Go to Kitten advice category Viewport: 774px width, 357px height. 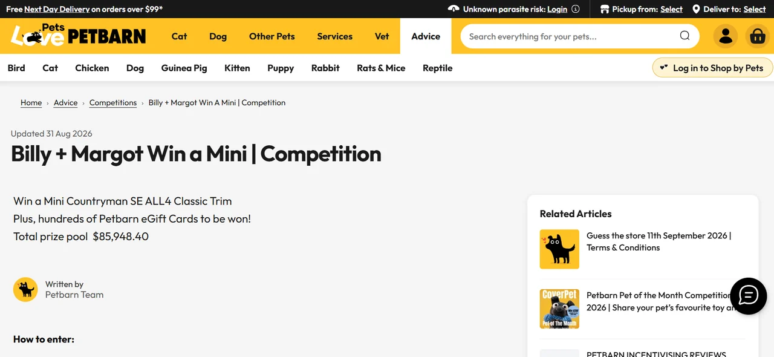[237, 68]
